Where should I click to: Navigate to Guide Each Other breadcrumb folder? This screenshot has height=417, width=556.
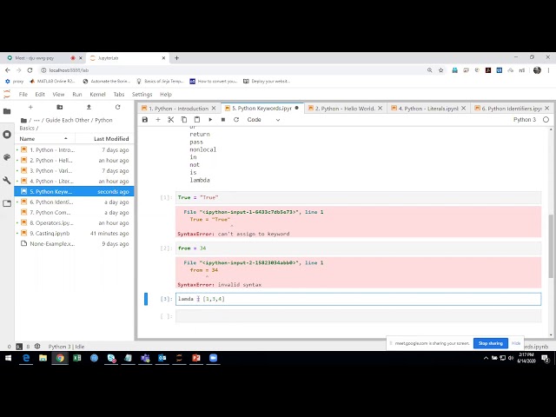click(68, 120)
